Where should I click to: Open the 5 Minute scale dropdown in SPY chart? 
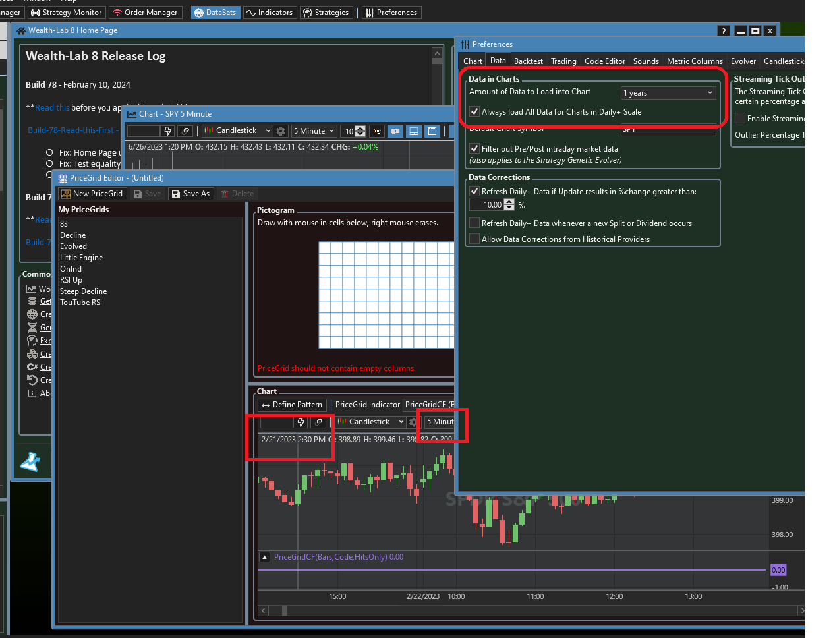(314, 131)
